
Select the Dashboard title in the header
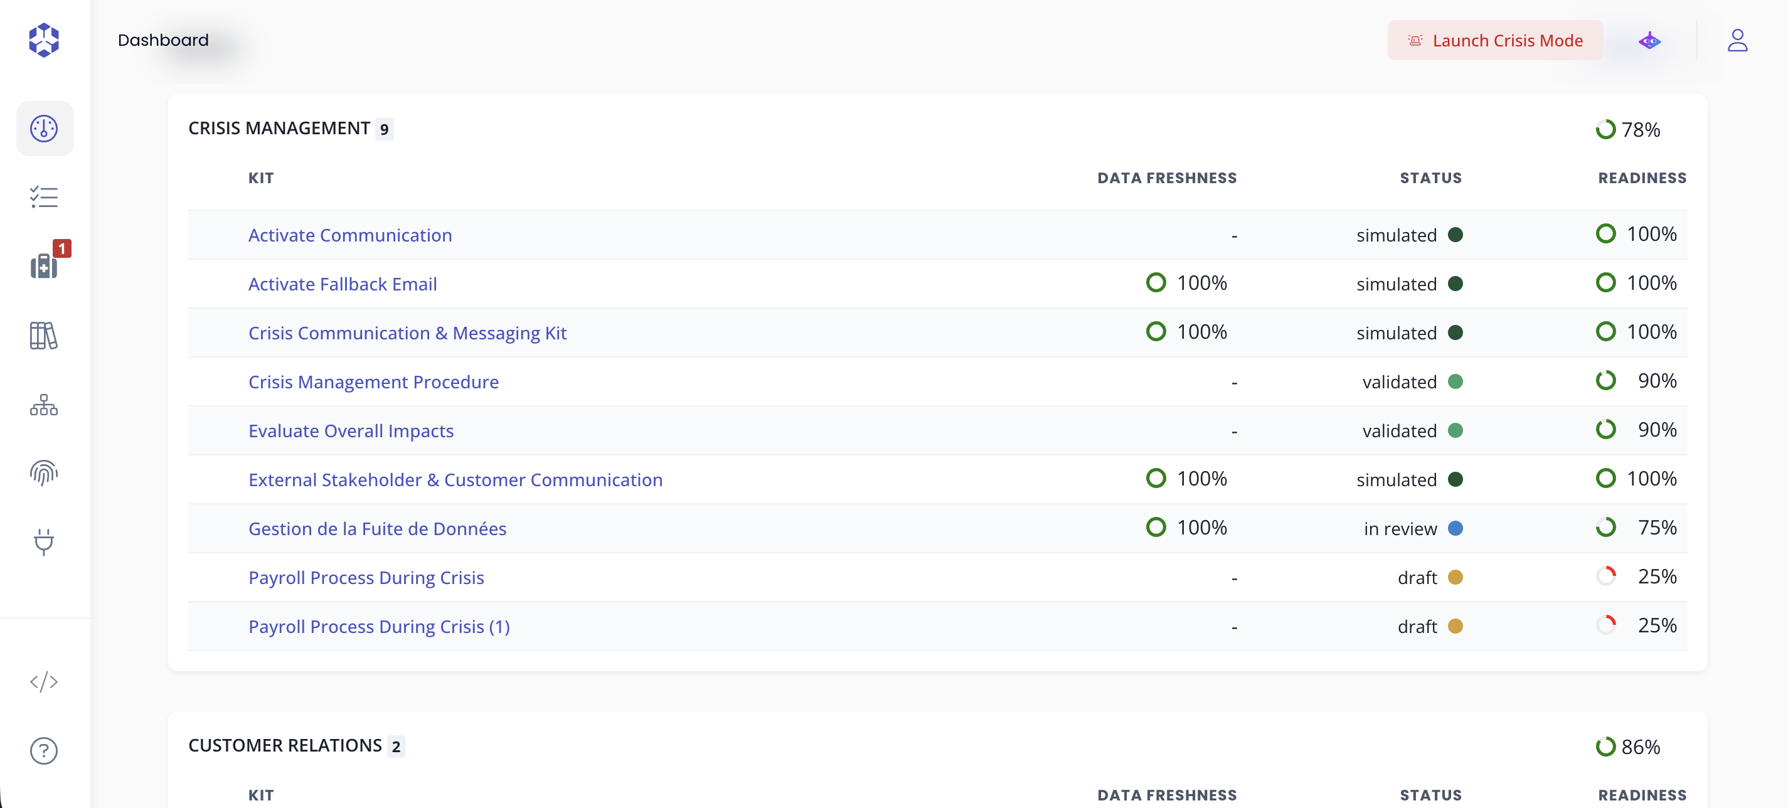click(163, 40)
